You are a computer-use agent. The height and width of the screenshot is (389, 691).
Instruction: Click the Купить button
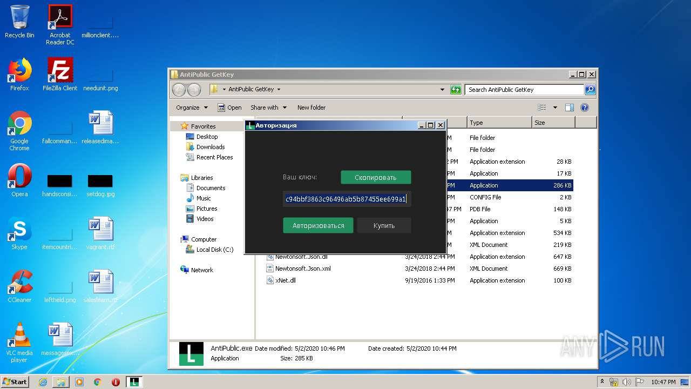point(384,225)
